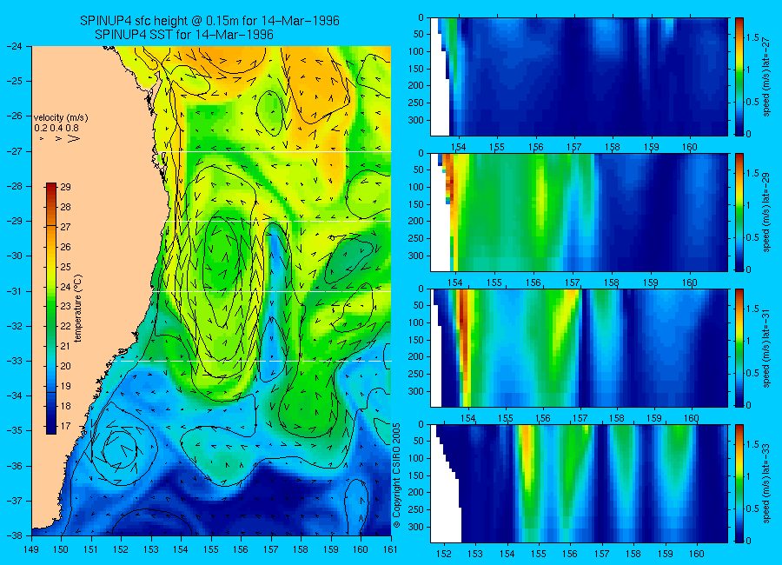Click the 151 longitude tick on main map

click(91, 549)
